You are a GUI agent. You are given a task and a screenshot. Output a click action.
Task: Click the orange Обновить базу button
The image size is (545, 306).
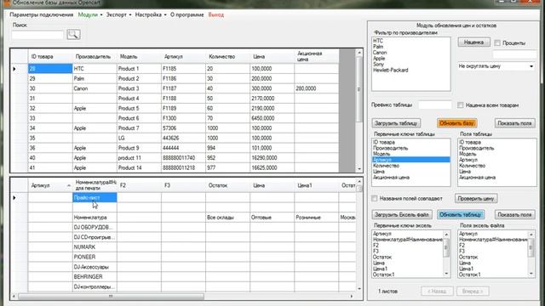tap(456, 123)
